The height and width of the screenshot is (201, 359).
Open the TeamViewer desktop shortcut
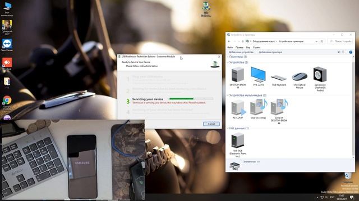pos(7,45)
